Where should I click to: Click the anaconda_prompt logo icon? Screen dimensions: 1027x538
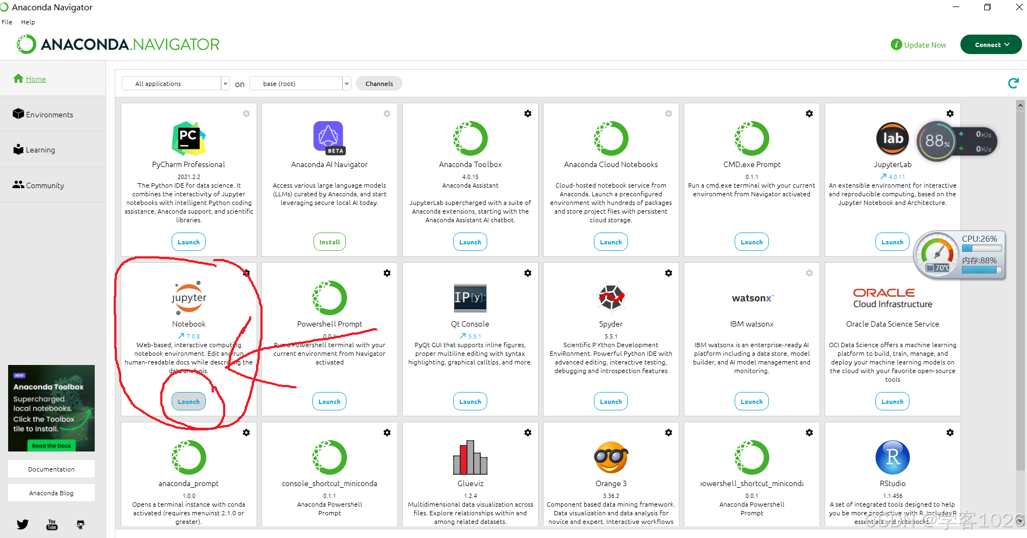(188, 457)
